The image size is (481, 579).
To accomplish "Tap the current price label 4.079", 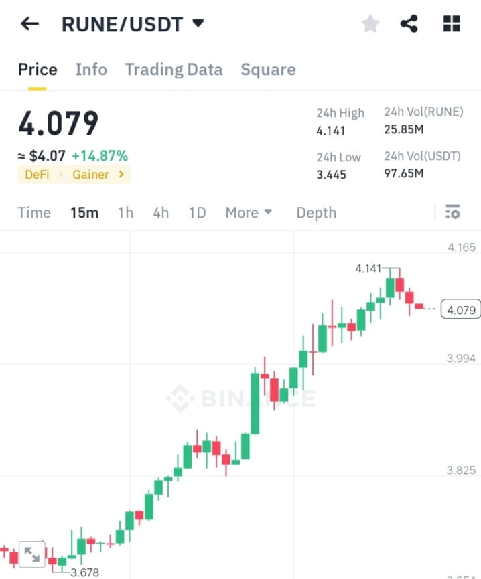I will [461, 309].
